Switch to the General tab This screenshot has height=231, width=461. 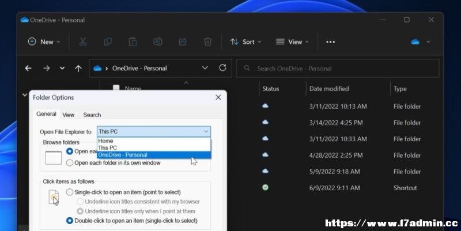pos(47,114)
